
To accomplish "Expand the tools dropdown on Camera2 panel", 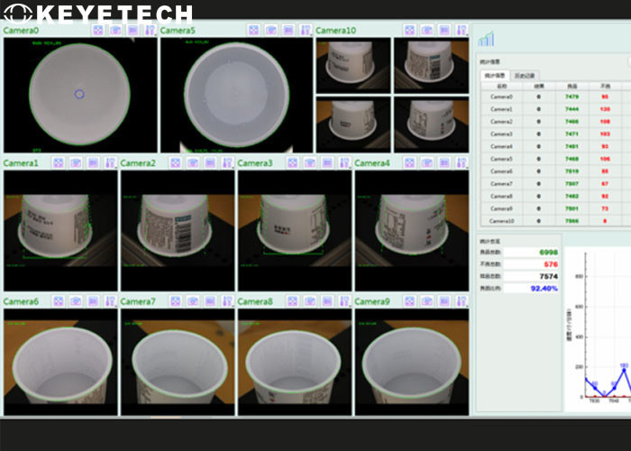I will click(x=226, y=163).
